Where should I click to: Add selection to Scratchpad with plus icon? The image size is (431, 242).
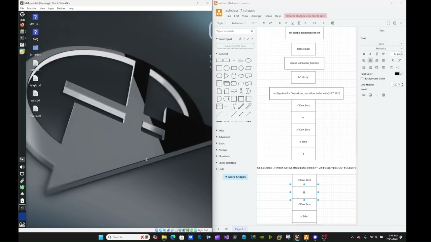[244, 39]
